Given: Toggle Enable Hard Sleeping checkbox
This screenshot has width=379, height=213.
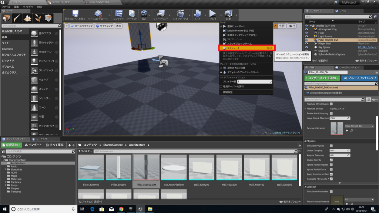Looking at the screenshot, I should tap(331, 114).
